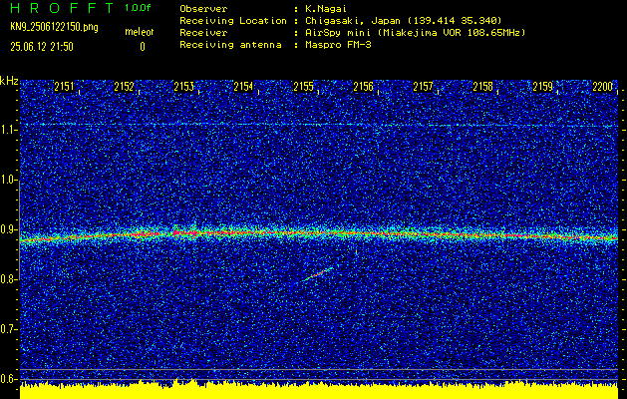This screenshot has height=399, width=627.
Task: Click the Observer field label
Action: pos(203,8)
